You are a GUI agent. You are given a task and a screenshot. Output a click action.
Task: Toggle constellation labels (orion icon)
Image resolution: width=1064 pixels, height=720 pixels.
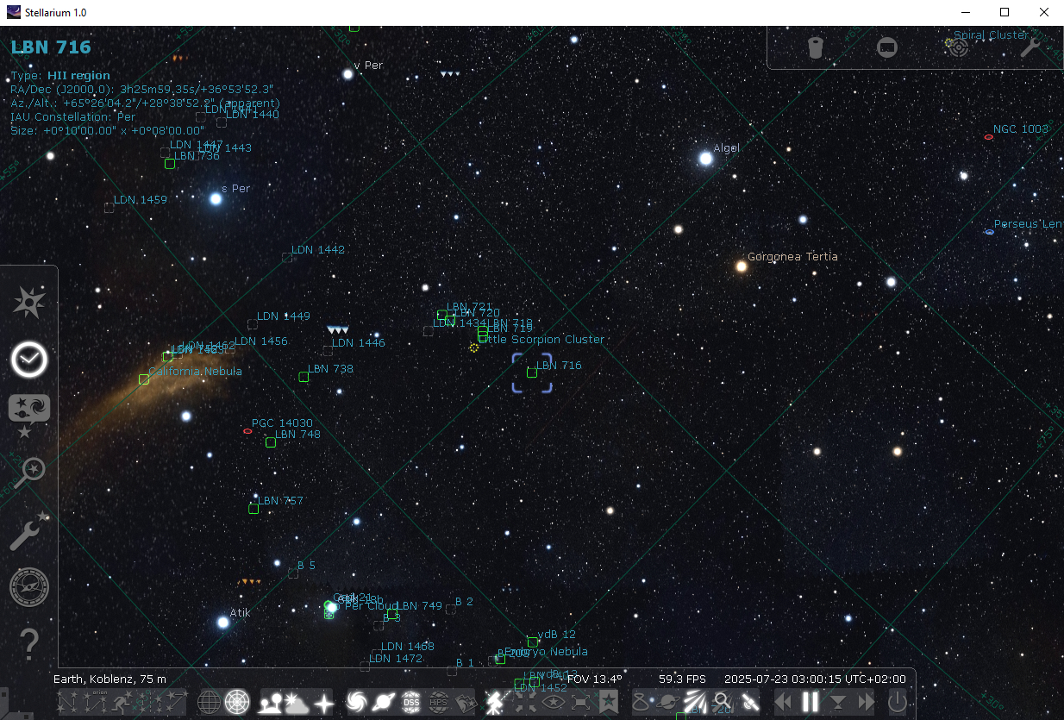pos(96,702)
